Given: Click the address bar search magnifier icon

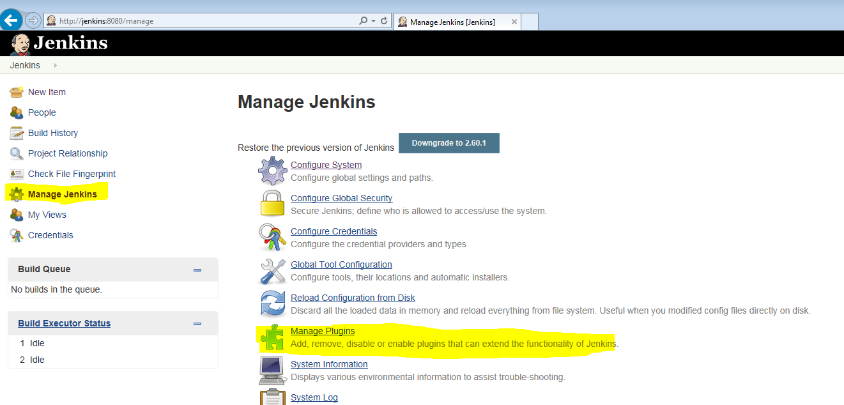Looking at the screenshot, I should [363, 21].
